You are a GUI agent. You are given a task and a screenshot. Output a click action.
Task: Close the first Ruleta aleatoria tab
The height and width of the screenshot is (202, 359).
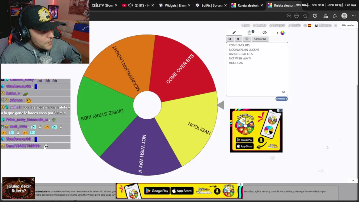click(262, 5)
